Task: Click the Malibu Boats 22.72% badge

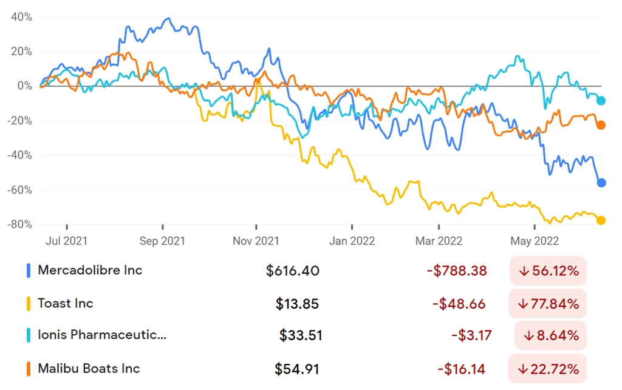Action: click(547, 369)
